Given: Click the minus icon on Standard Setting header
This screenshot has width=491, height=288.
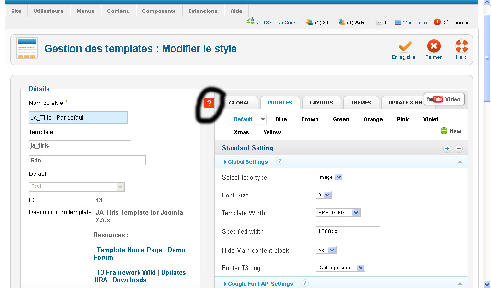Looking at the screenshot, I should point(458,148).
